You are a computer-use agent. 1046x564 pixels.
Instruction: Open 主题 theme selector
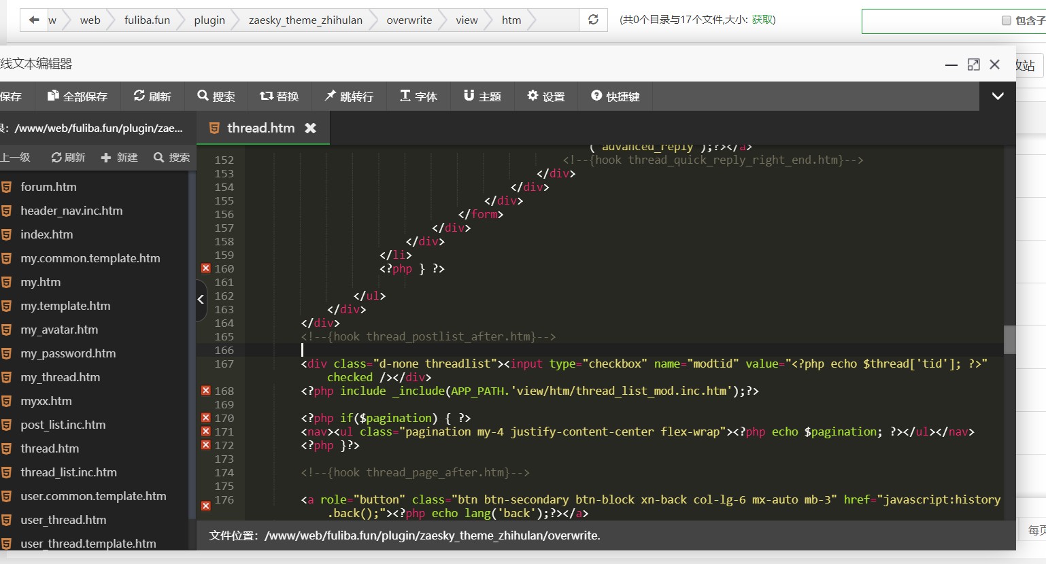[x=482, y=96]
